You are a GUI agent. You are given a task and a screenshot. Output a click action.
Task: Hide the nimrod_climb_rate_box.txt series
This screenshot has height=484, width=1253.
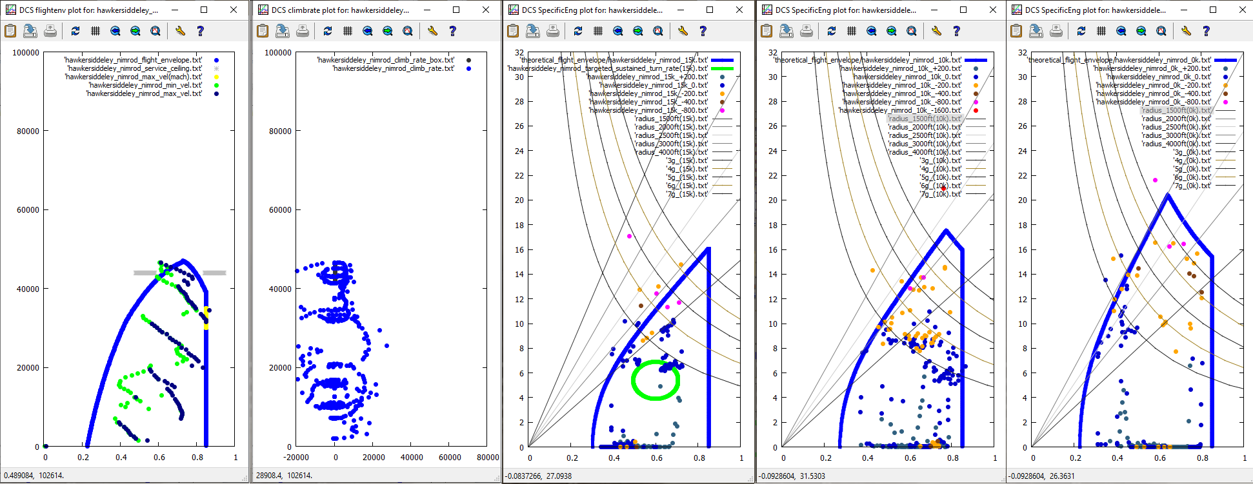(x=385, y=60)
